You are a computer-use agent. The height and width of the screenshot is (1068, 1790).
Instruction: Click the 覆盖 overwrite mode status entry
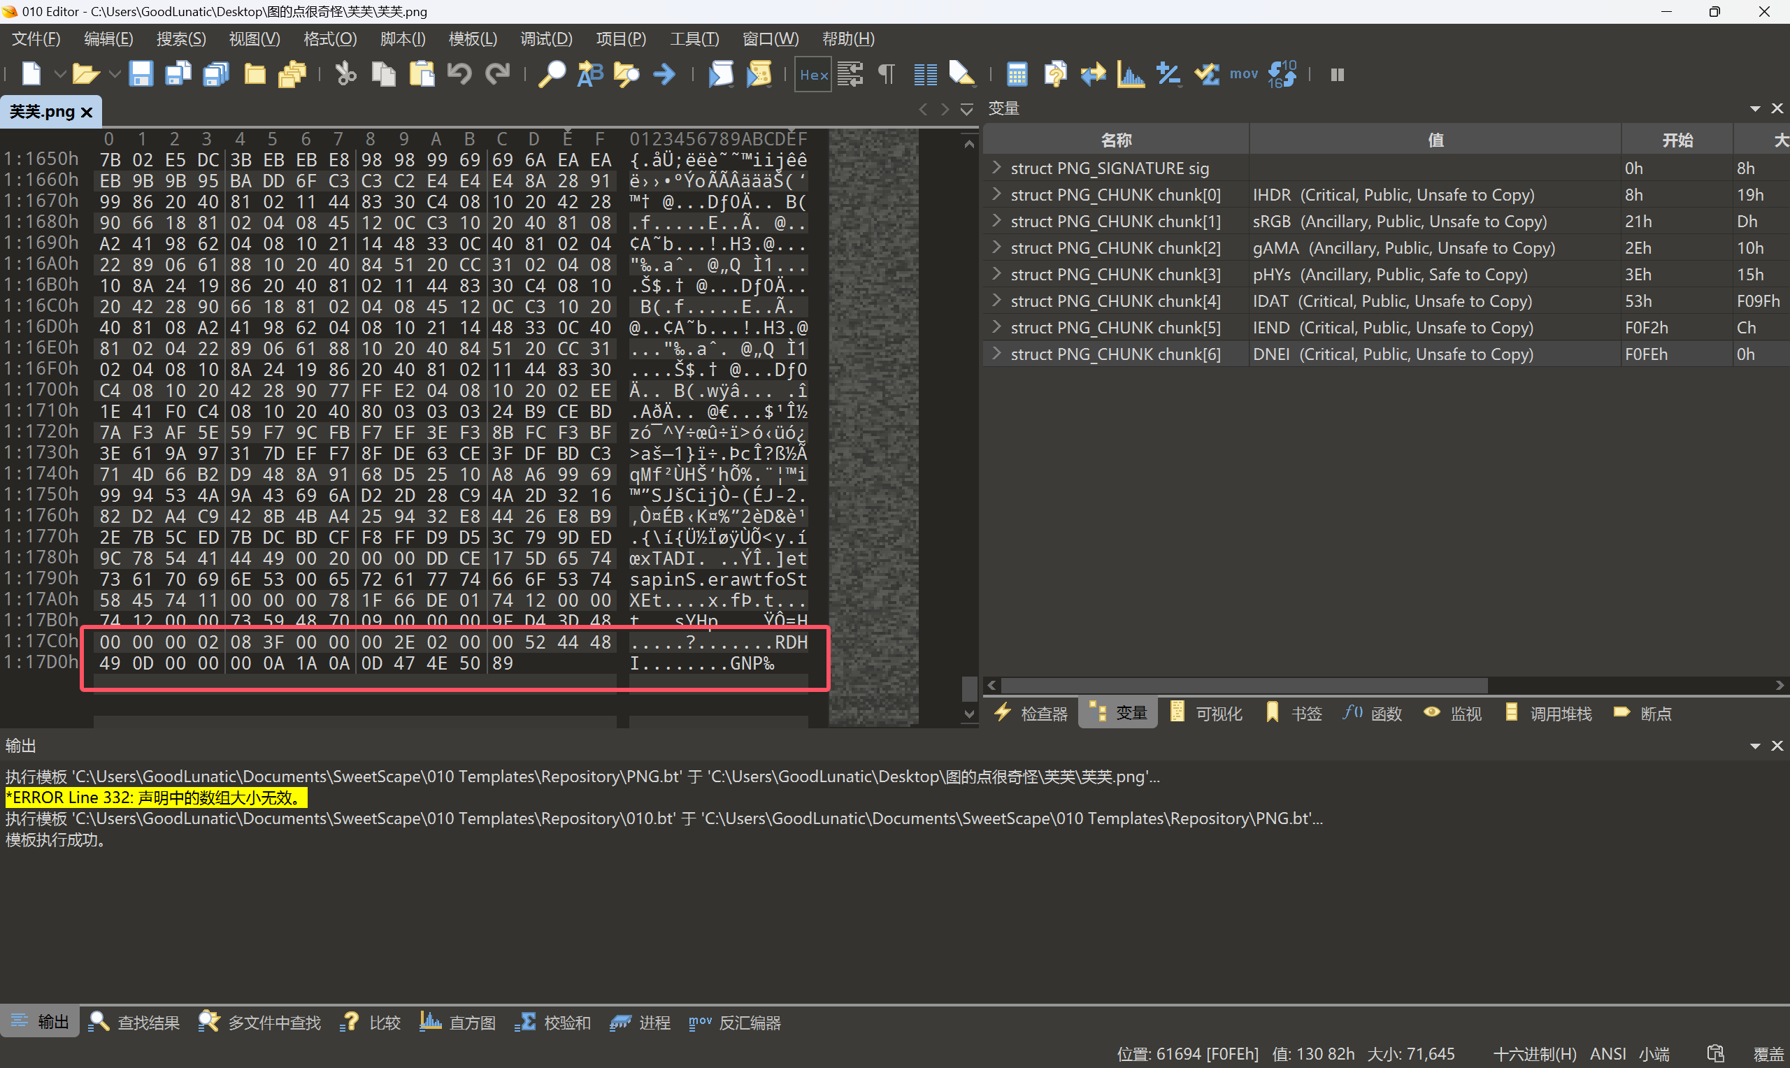pyautogui.click(x=1768, y=1053)
